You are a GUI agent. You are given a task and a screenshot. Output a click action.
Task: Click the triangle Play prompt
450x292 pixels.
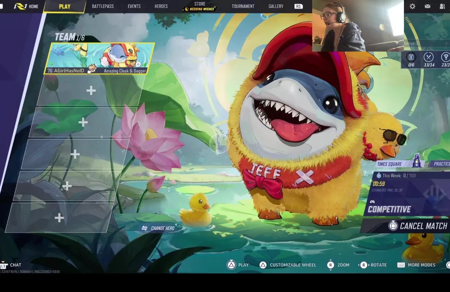[x=238, y=265]
